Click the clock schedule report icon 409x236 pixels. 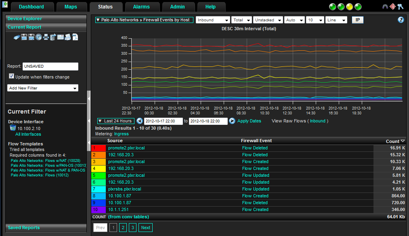click(39, 37)
